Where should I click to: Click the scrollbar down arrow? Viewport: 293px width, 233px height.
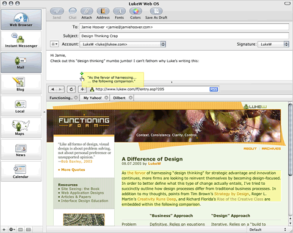click(291, 223)
